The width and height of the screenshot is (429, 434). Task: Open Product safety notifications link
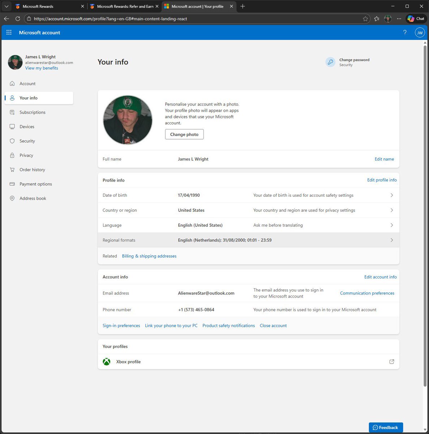[x=228, y=325]
